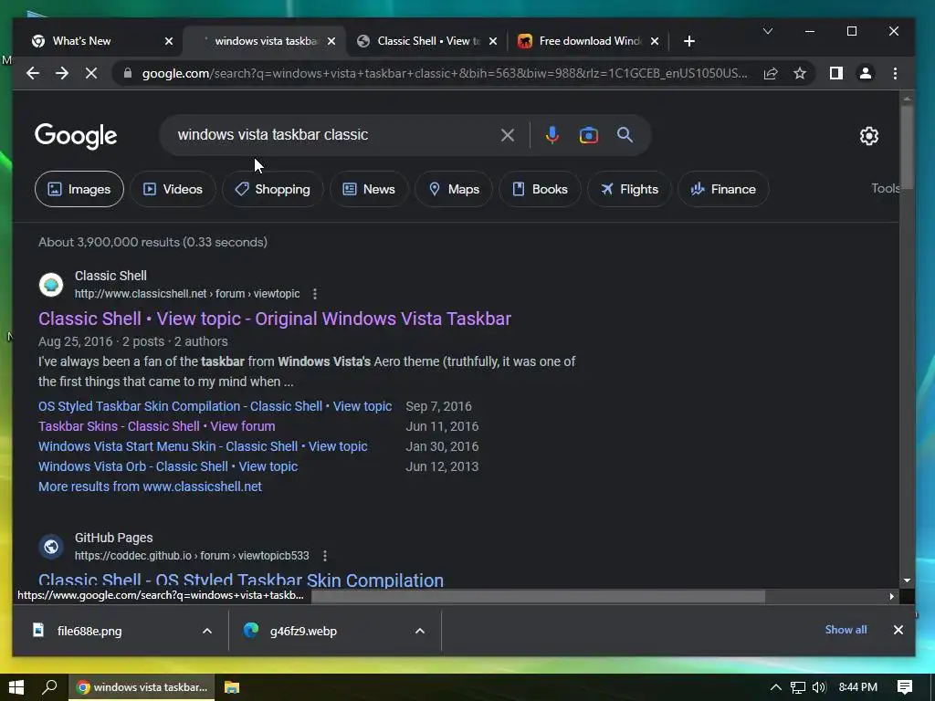This screenshot has height=701, width=935.
Task: Stop loading this page
Action: 91,73
